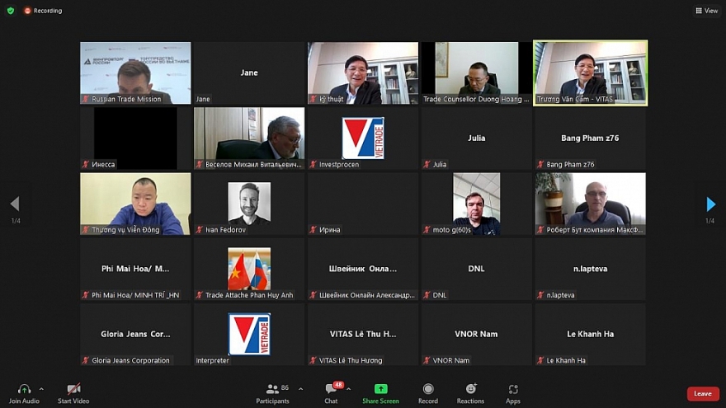Click the Join Audio headphone icon
The height and width of the screenshot is (408, 726).
[24, 390]
